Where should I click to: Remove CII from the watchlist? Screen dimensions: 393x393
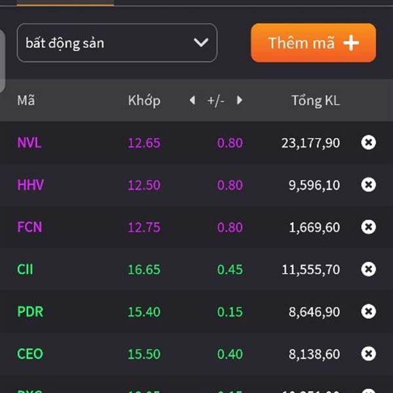[369, 269]
